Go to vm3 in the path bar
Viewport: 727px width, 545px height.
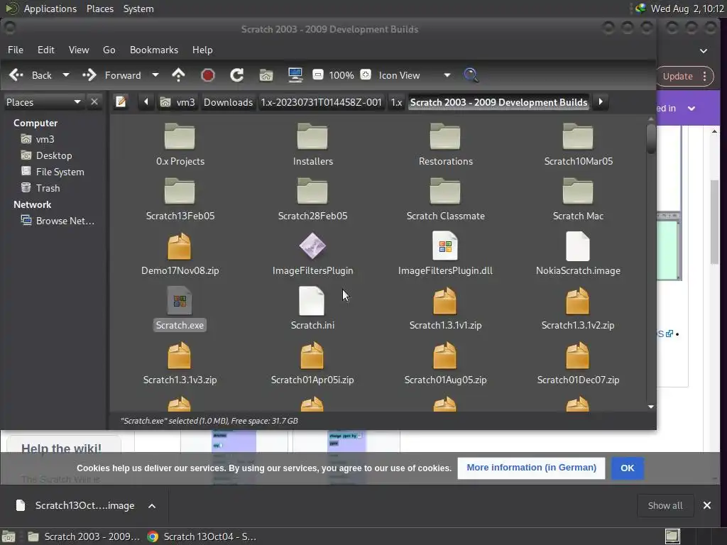177,102
